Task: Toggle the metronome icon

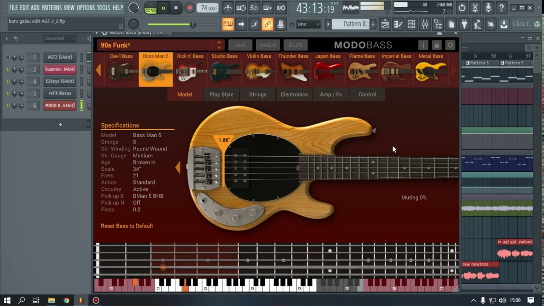Action: coord(228,8)
